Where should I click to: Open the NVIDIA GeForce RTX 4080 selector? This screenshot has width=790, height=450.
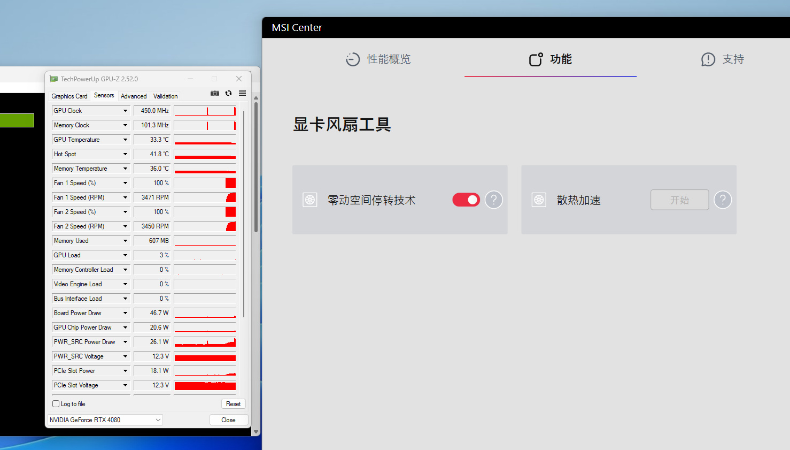click(x=105, y=420)
